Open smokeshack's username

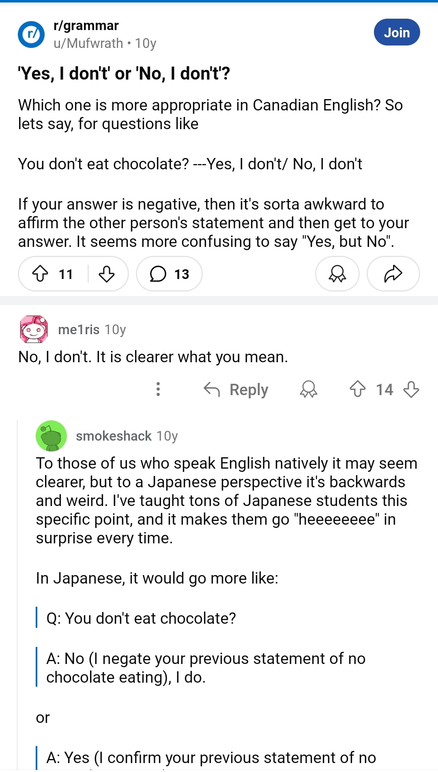click(114, 436)
